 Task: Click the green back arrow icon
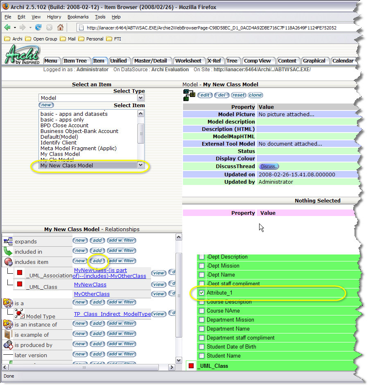tap(8, 27)
